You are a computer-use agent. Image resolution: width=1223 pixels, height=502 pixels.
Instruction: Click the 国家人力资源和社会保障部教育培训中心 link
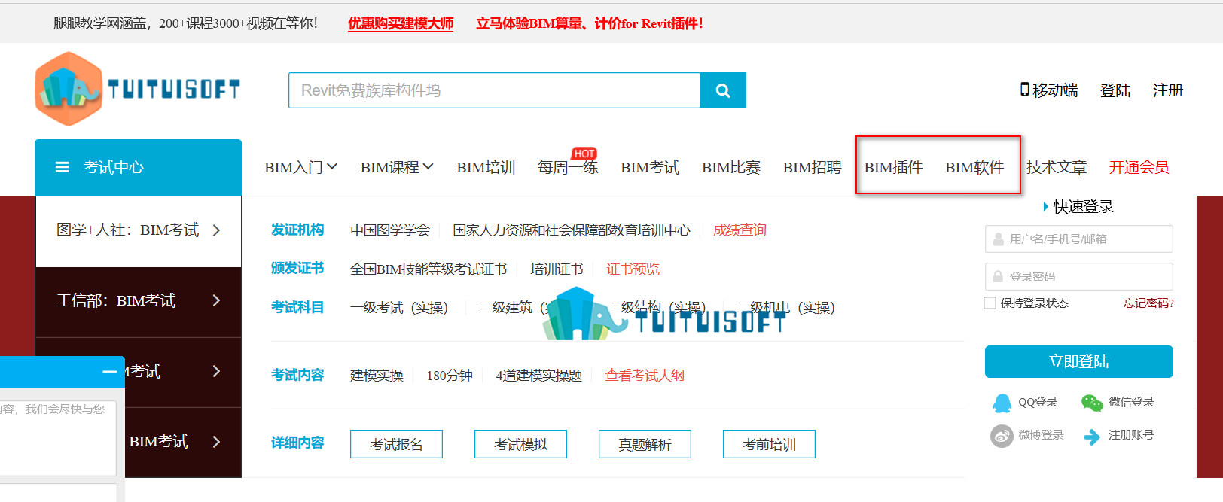pos(572,230)
